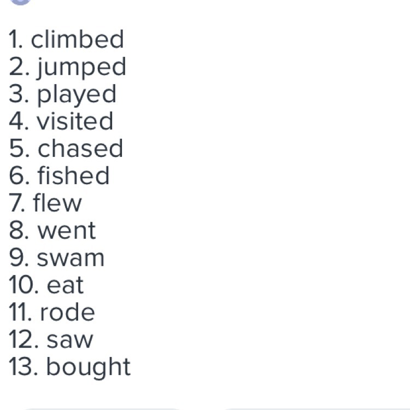The image size is (410, 410).
Task: Click on the word 'chased'
Action: pos(80,149)
